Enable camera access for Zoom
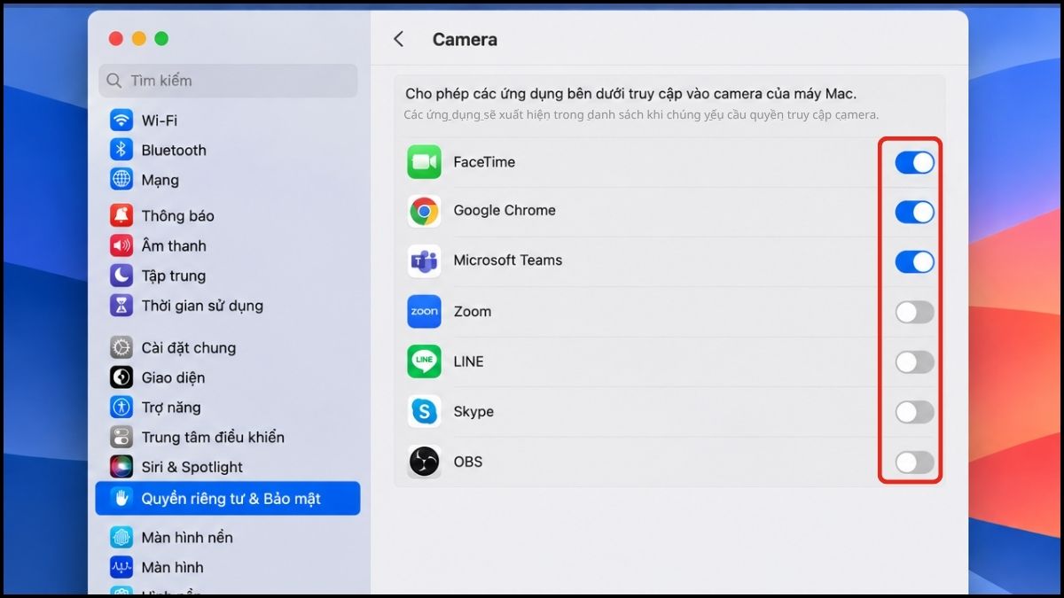The height and width of the screenshot is (598, 1064). pyautogui.click(x=914, y=312)
